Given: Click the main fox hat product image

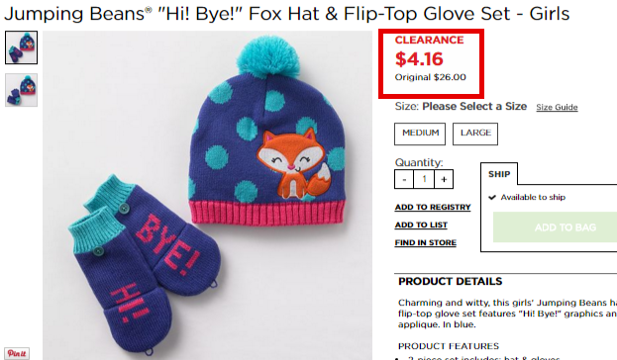Looking at the screenshot, I should [x=207, y=195].
